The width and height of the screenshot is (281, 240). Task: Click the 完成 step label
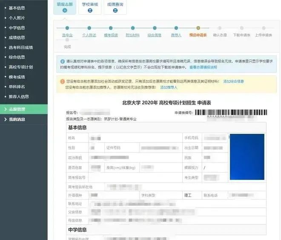point(67,47)
